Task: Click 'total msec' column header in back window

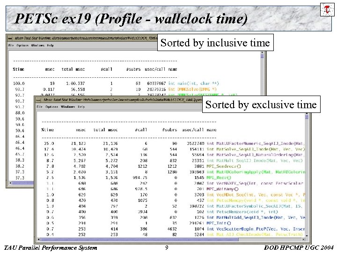Action: [73, 69]
